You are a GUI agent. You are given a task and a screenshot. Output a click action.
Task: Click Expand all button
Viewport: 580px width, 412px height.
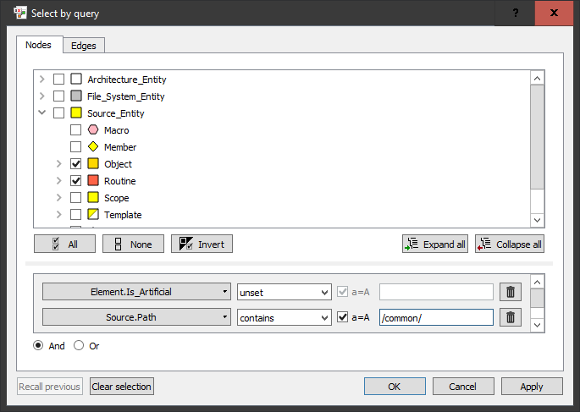point(435,244)
